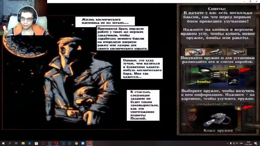
Task: Click the streamer webcam overlay
Action: pos(24,17)
